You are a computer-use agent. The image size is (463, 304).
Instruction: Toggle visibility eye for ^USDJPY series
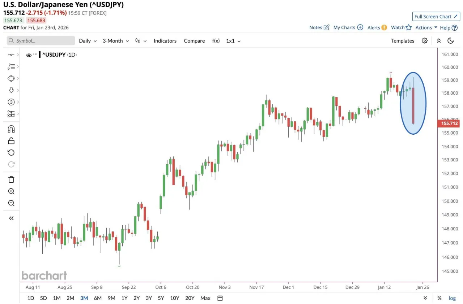(29, 55)
